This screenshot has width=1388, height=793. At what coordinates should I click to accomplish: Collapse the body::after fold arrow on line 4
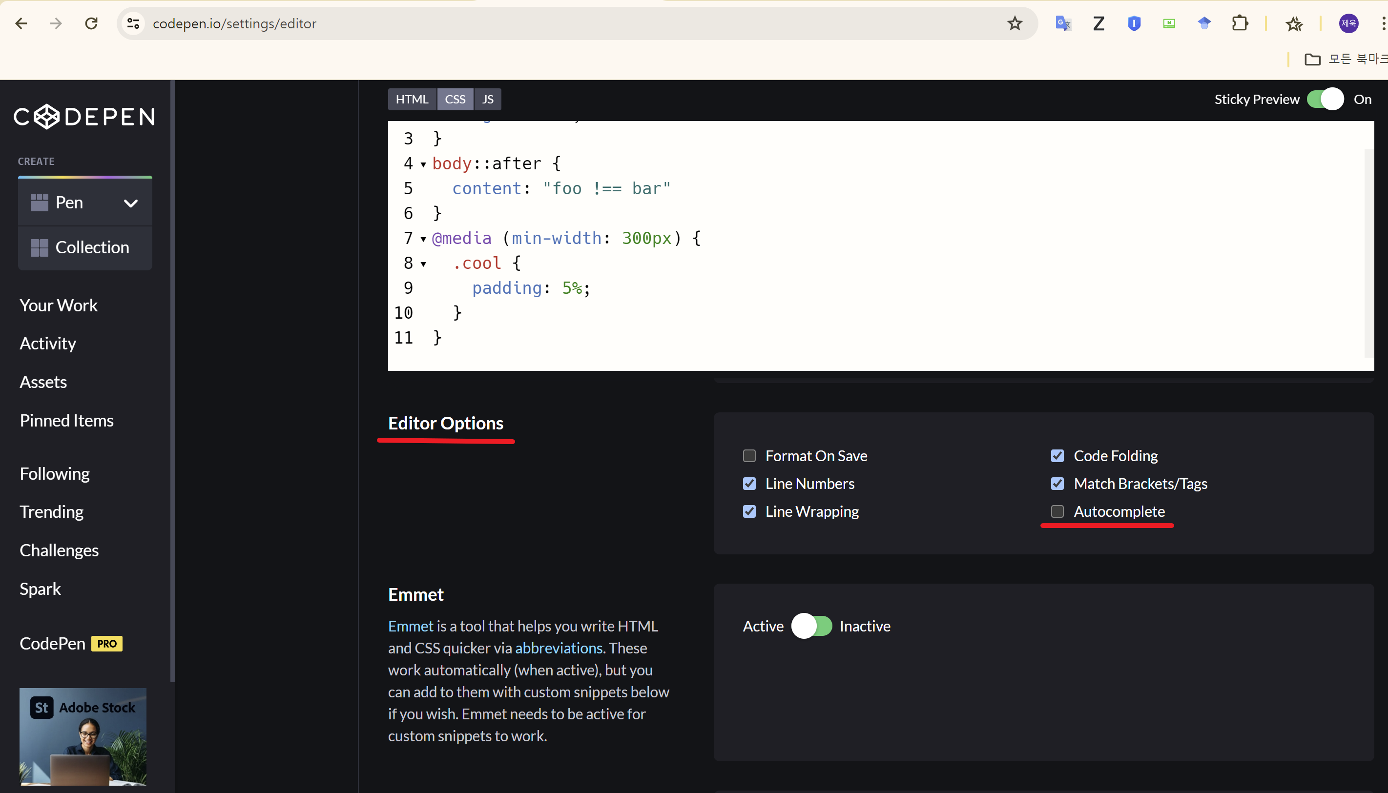[x=423, y=164]
